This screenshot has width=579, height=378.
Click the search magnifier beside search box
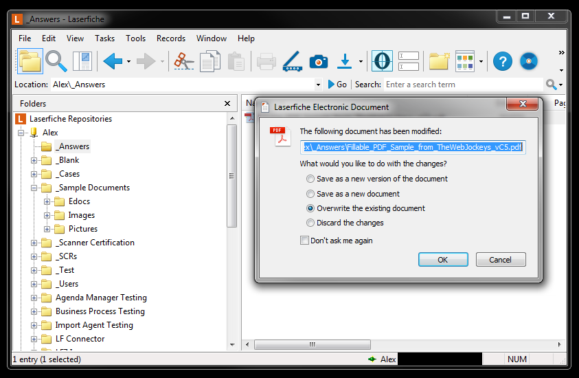pos(551,85)
